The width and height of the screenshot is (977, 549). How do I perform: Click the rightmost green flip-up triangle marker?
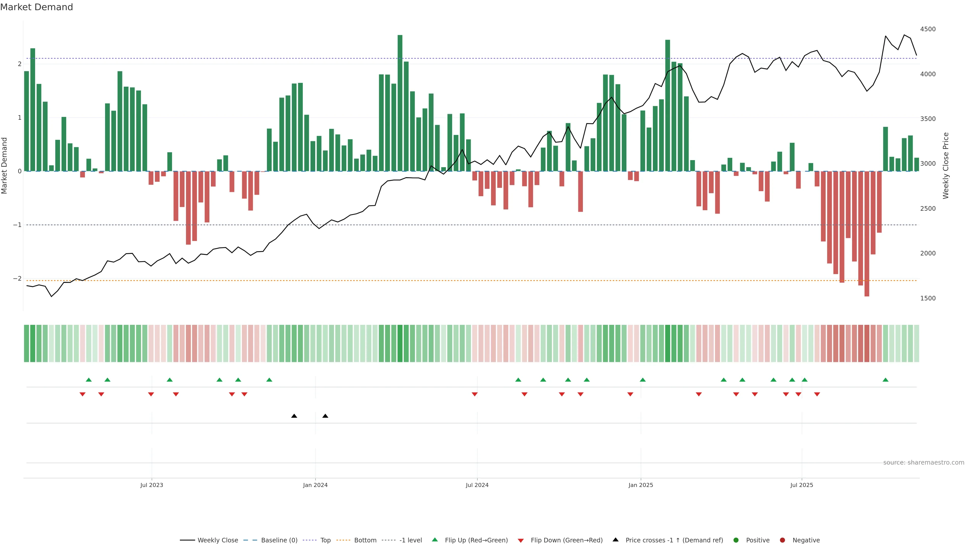(885, 380)
